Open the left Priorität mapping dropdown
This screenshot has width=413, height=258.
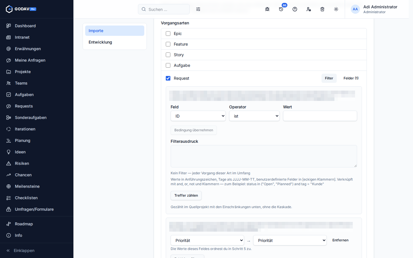coord(207,241)
